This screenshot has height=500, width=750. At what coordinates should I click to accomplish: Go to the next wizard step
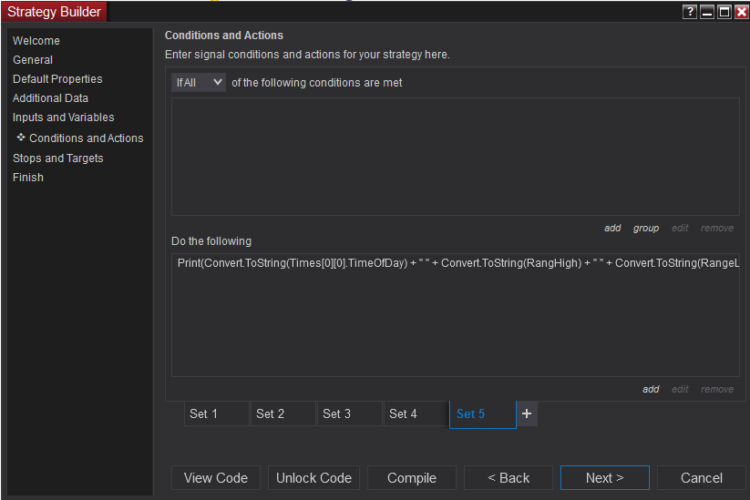point(605,478)
